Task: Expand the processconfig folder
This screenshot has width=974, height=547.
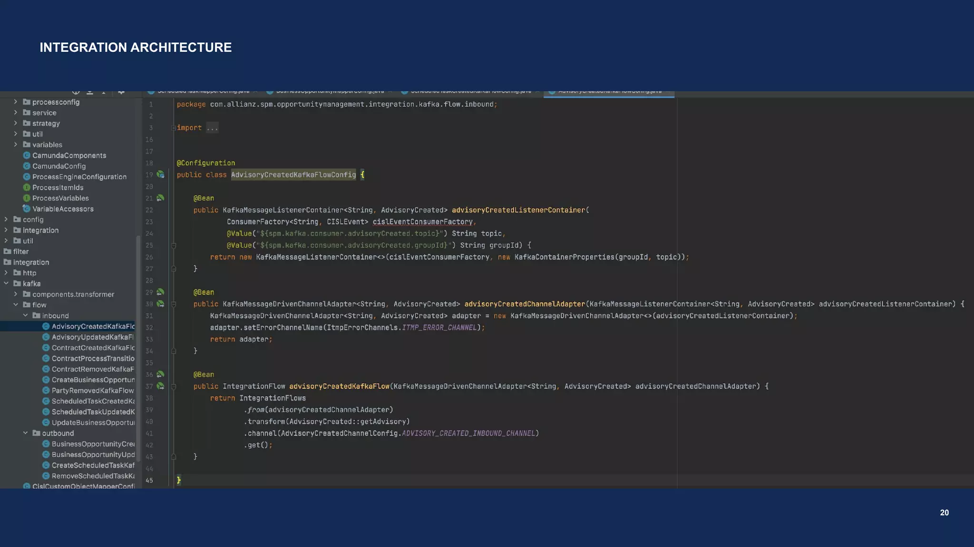Action: 15,102
